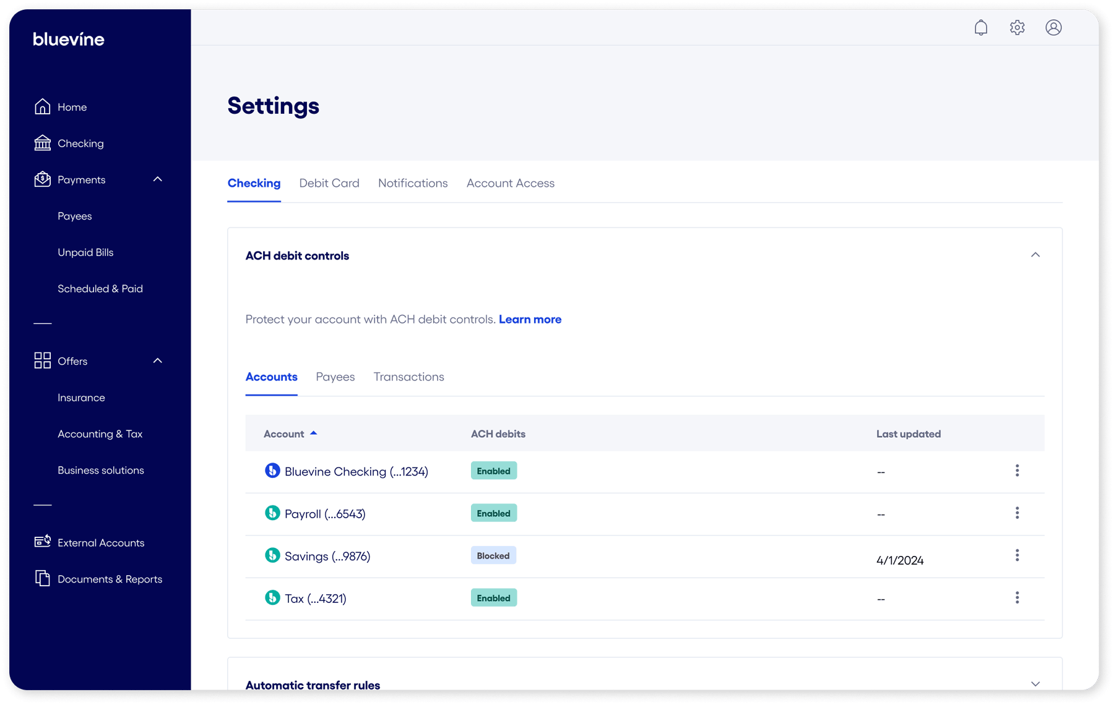Expand the Automatic transfer rules panel
The image size is (1114, 705).
[x=1035, y=684]
